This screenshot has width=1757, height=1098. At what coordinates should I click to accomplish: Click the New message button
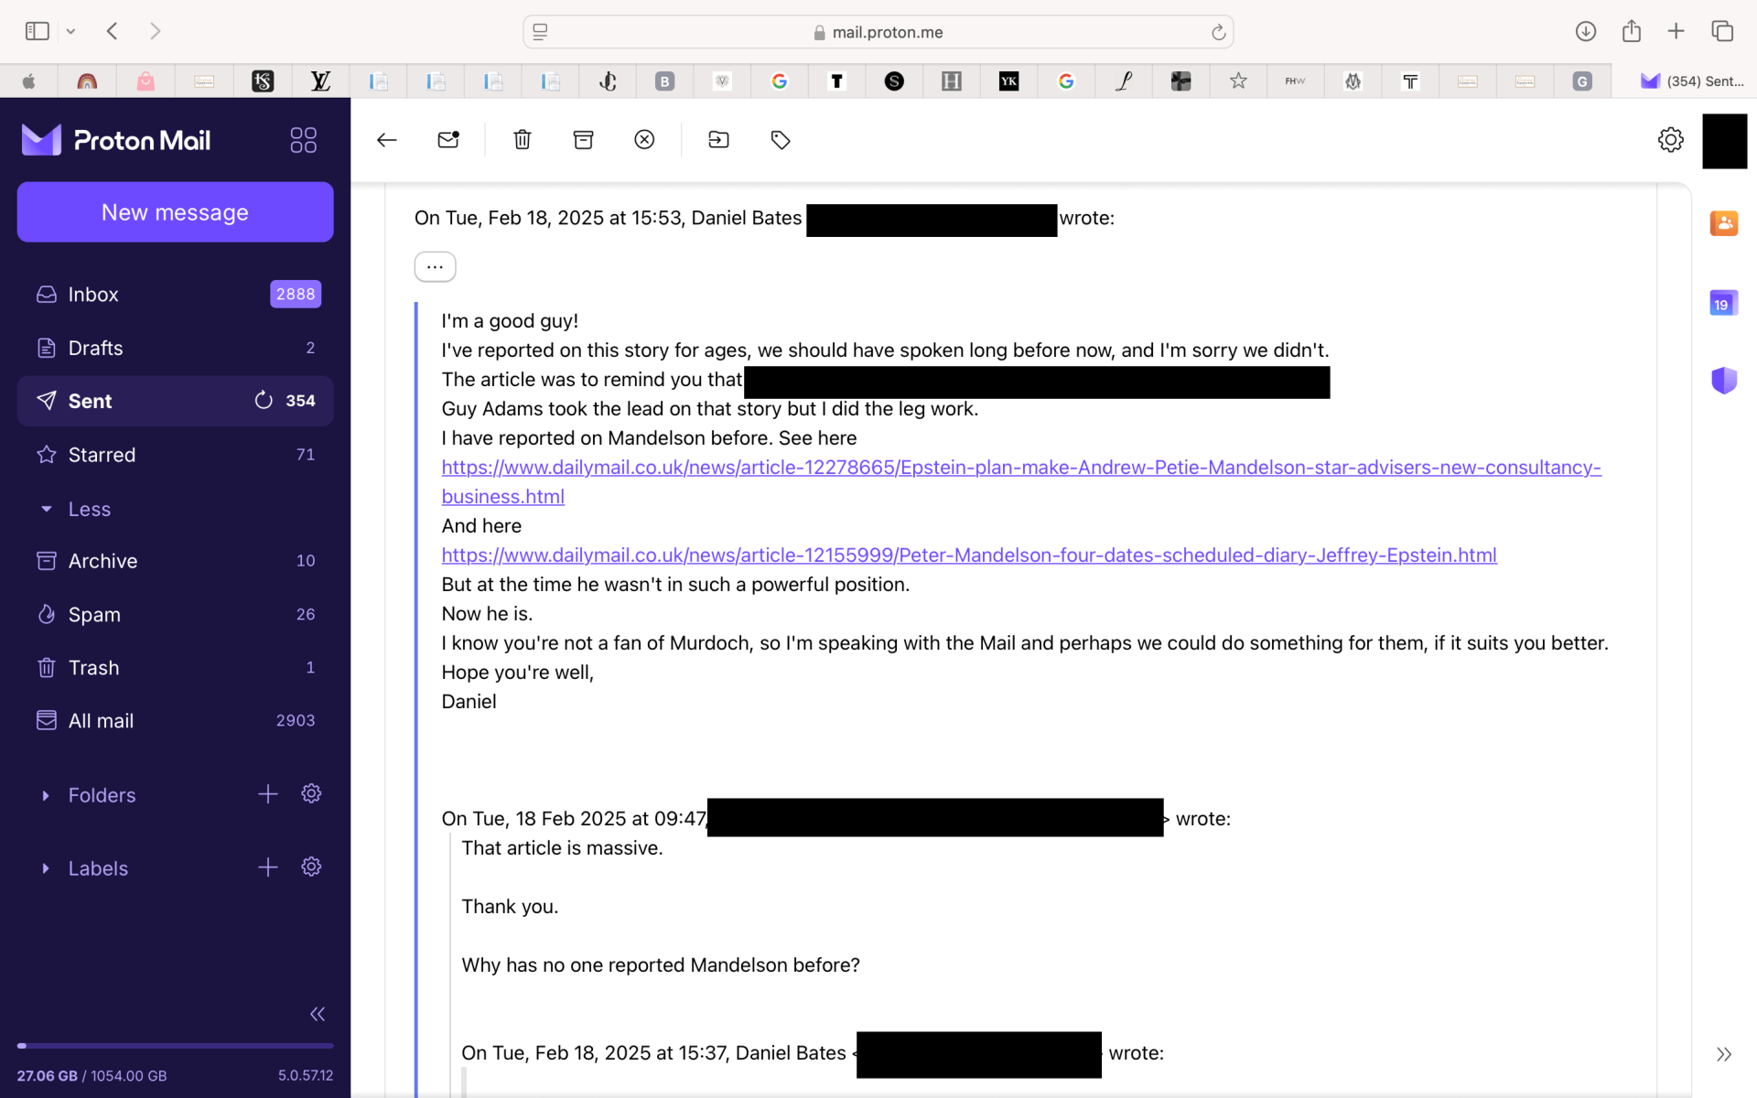click(x=175, y=212)
